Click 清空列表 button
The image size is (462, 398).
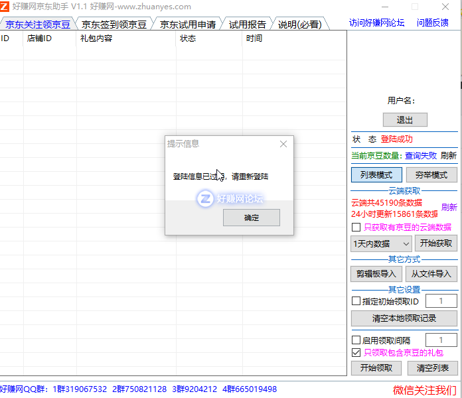[x=433, y=368]
